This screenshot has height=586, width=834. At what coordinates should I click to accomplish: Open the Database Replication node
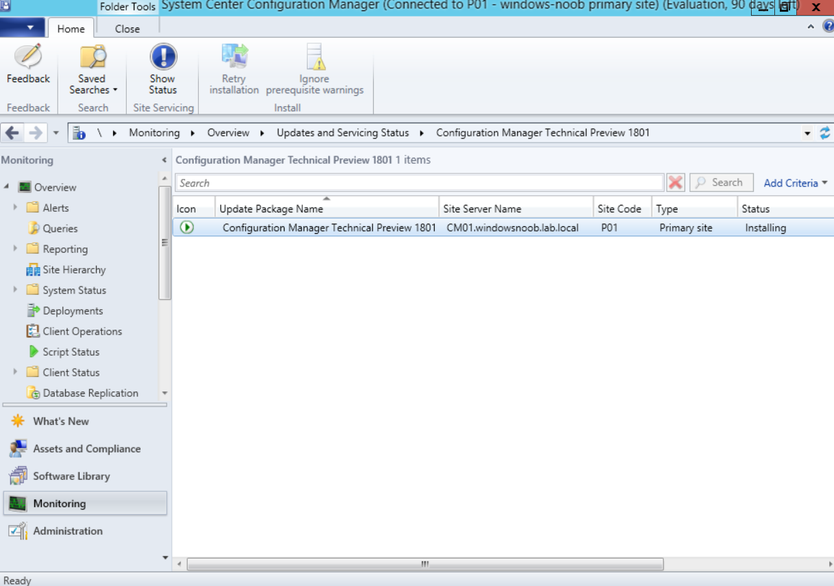82,393
